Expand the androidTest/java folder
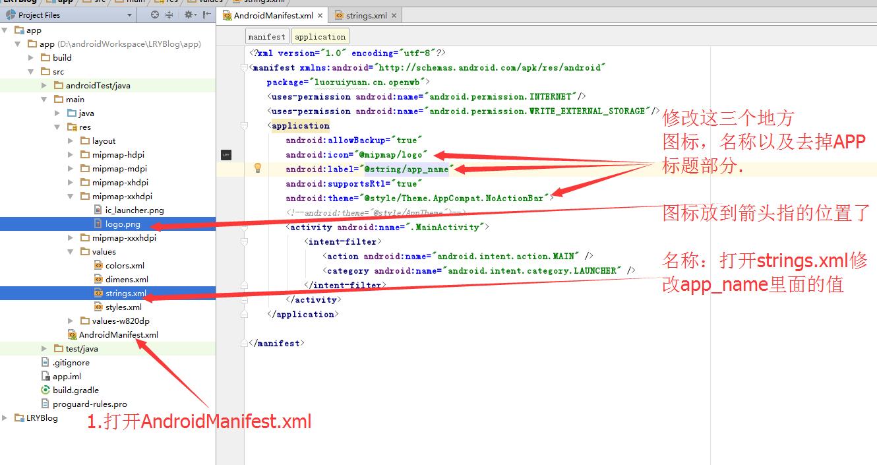The width and height of the screenshot is (877, 465). coord(44,85)
